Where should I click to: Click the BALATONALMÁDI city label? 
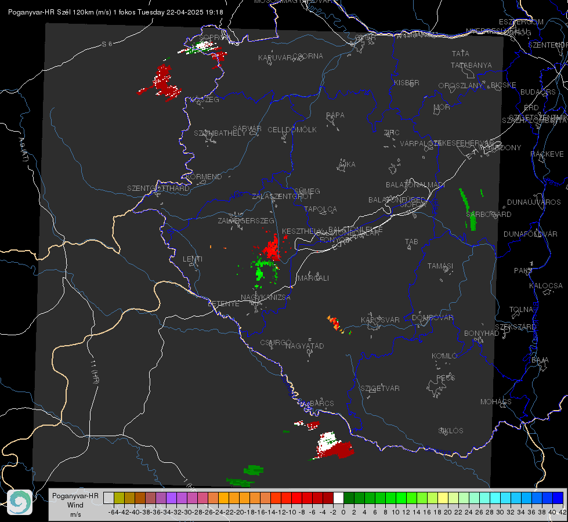pyautogui.click(x=415, y=185)
